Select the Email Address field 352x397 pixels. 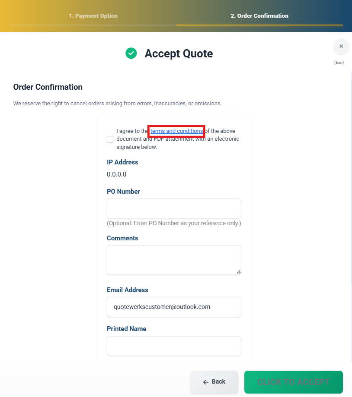[x=174, y=307]
